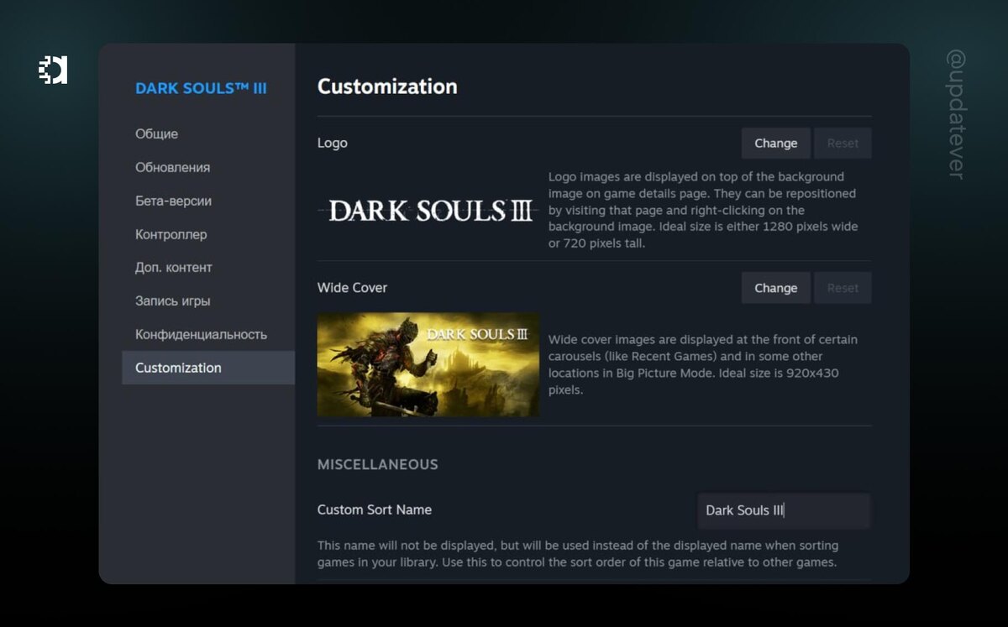This screenshot has width=1008, height=627.
Task: Switch to Доп. контент section
Action: pyautogui.click(x=174, y=267)
